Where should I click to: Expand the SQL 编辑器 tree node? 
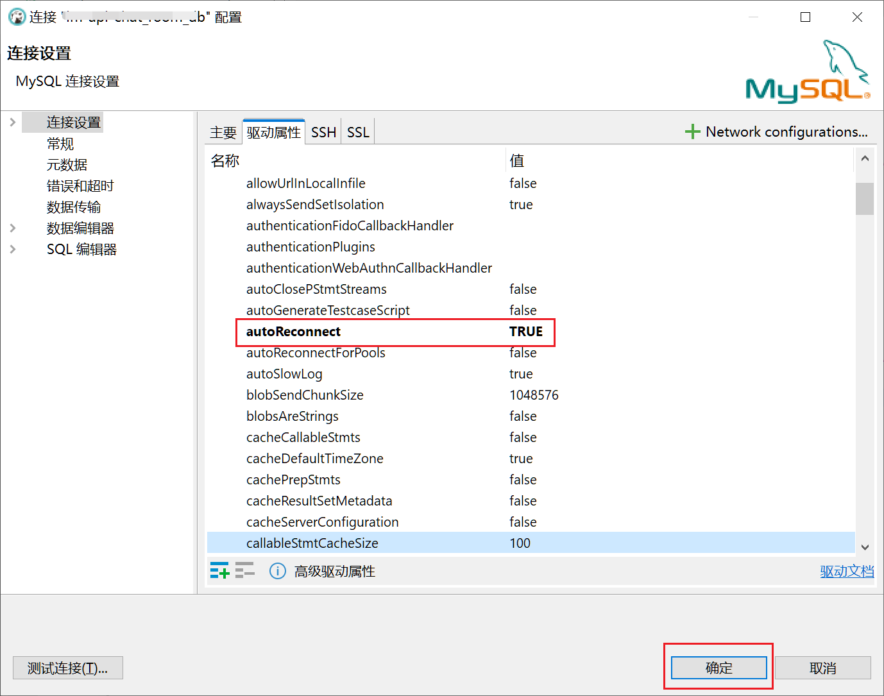pos(13,249)
